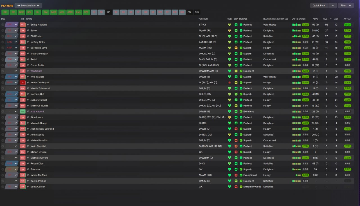This screenshot has width=360, height=206.
Task: Open the Filter dropdown
Action: [x=346, y=6]
